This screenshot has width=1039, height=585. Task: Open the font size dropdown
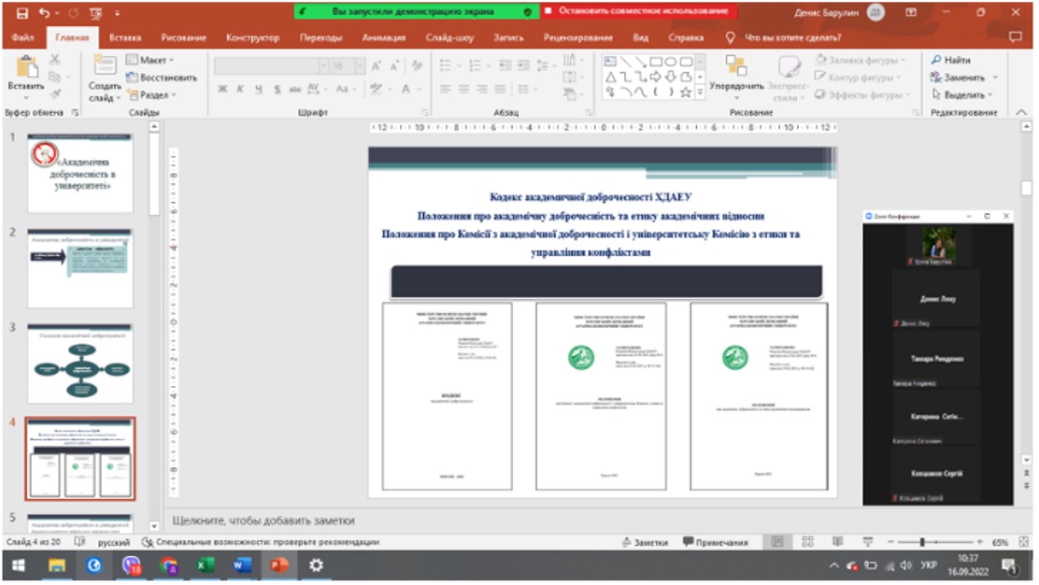tap(360, 65)
